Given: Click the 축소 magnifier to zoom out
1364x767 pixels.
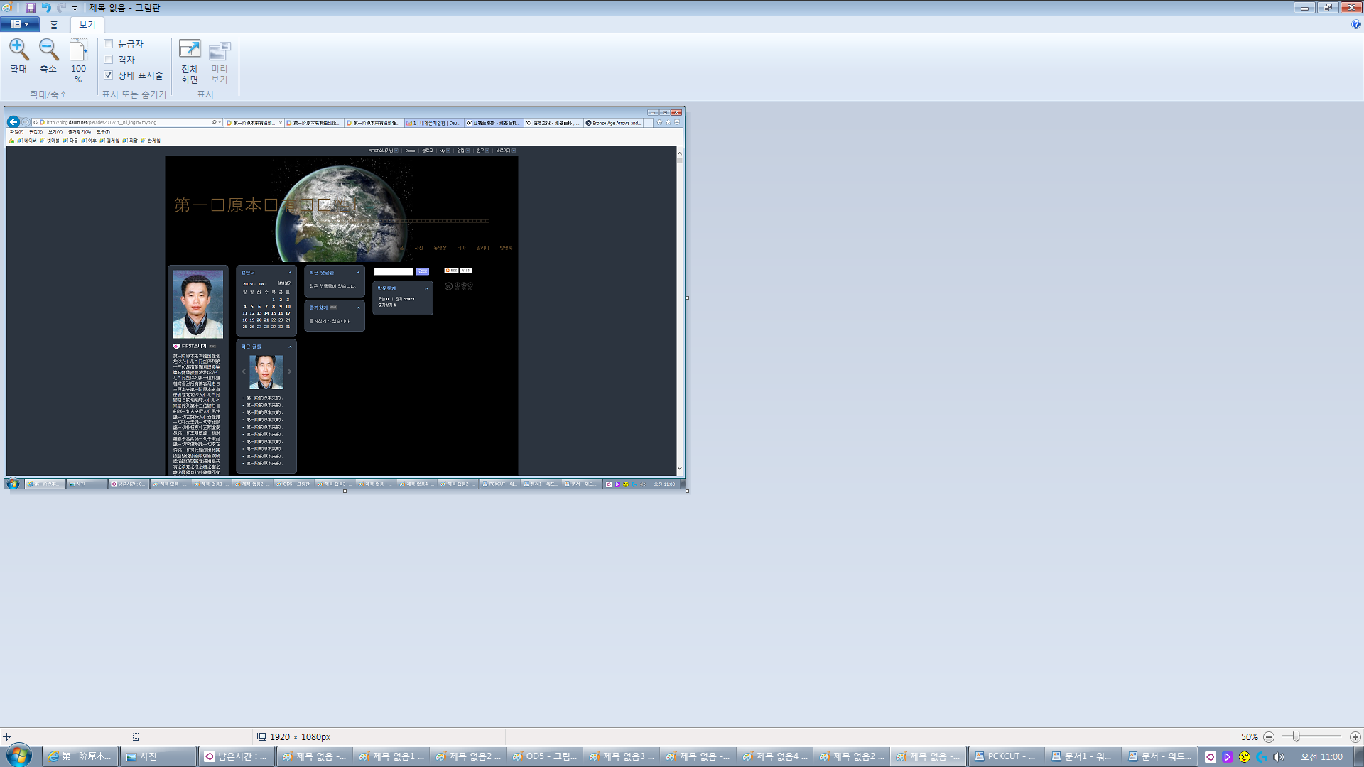Looking at the screenshot, I should 48,56.
